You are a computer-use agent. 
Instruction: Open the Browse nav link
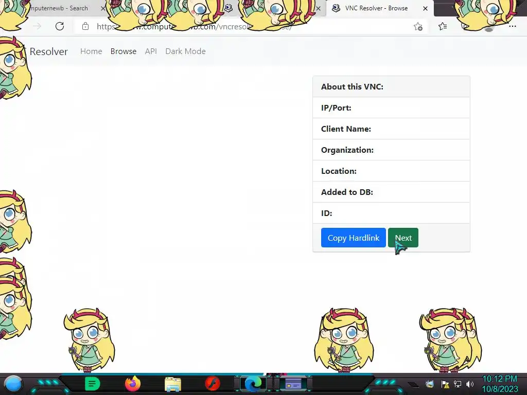(124, 51)
